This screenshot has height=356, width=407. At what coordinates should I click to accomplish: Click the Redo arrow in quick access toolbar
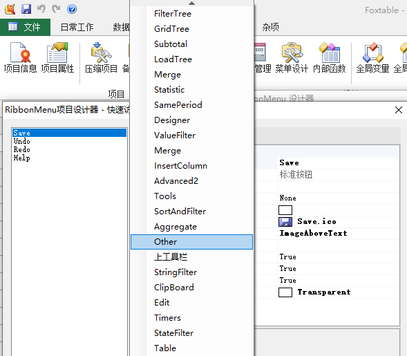pyautogui.click(x=56, y=9)
